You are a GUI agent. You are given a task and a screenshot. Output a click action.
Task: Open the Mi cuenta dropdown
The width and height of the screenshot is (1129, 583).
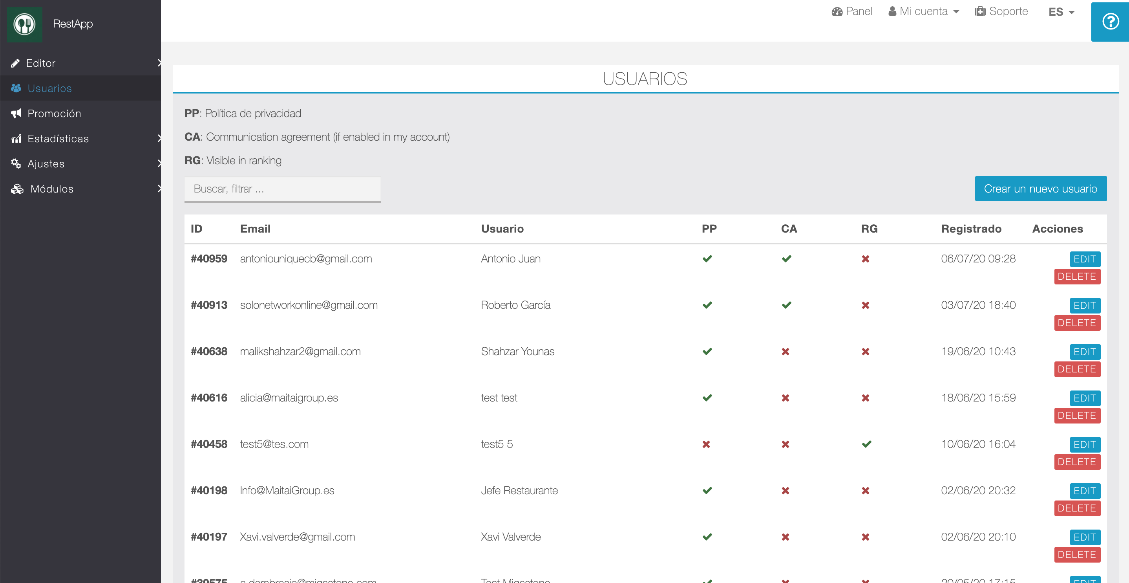(x=923, y=11)
